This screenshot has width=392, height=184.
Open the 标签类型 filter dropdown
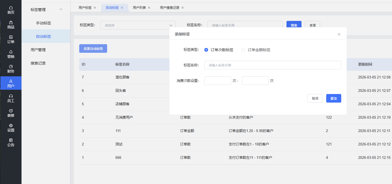(138, 25)
